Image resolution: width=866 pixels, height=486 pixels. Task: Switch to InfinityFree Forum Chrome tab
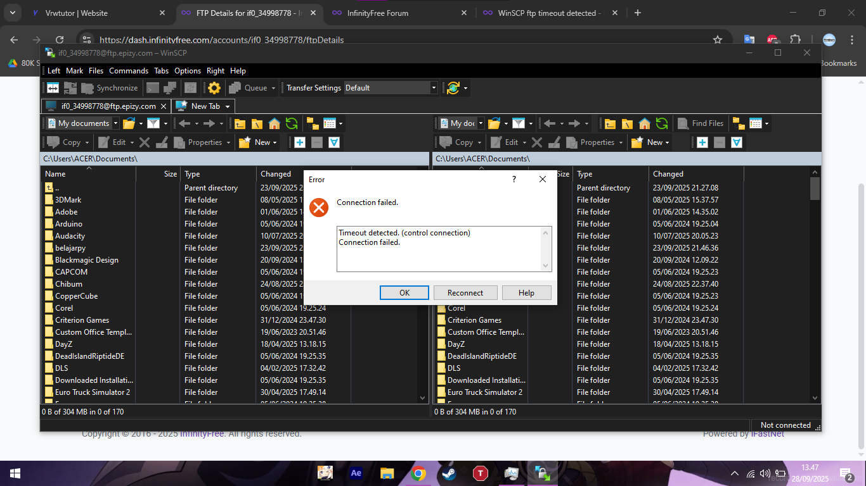click(x=400, y=13)
